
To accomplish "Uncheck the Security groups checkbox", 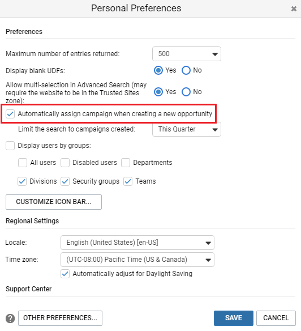I will click(x=65, y=181).
